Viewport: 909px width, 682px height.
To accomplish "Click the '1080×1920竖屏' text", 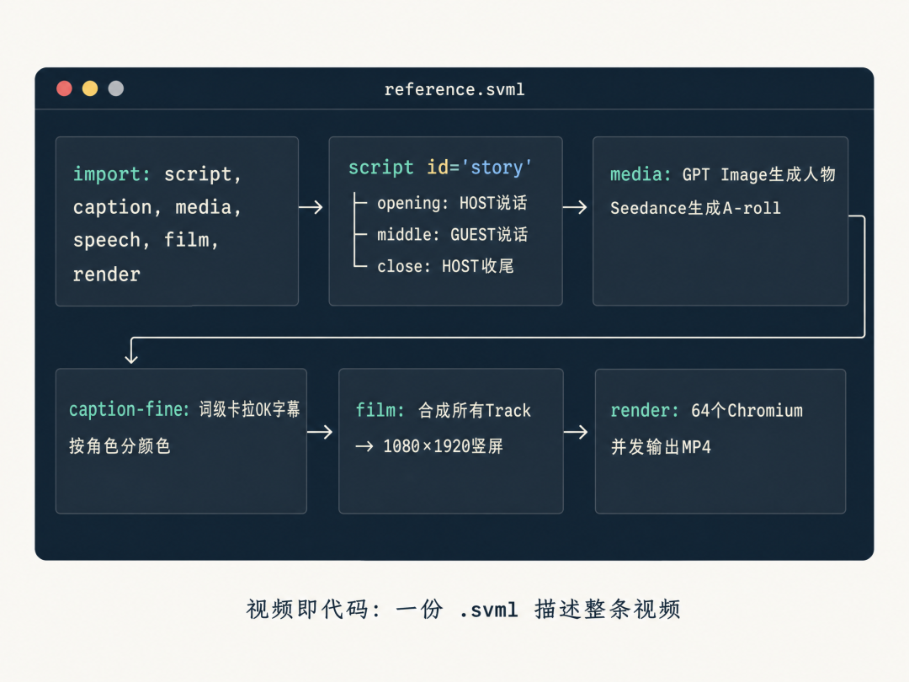I will pyautogui.click(x=443, y=446).
